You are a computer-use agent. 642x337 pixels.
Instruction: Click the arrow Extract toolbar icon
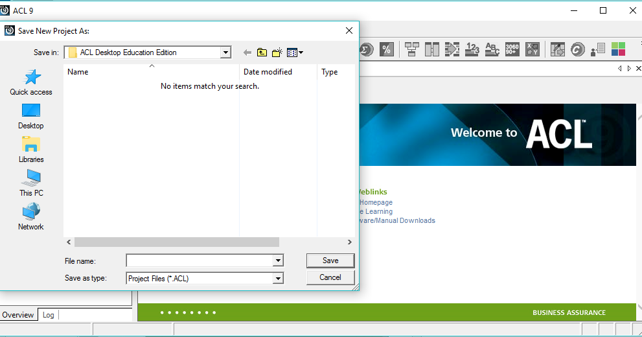coord(452,49)
